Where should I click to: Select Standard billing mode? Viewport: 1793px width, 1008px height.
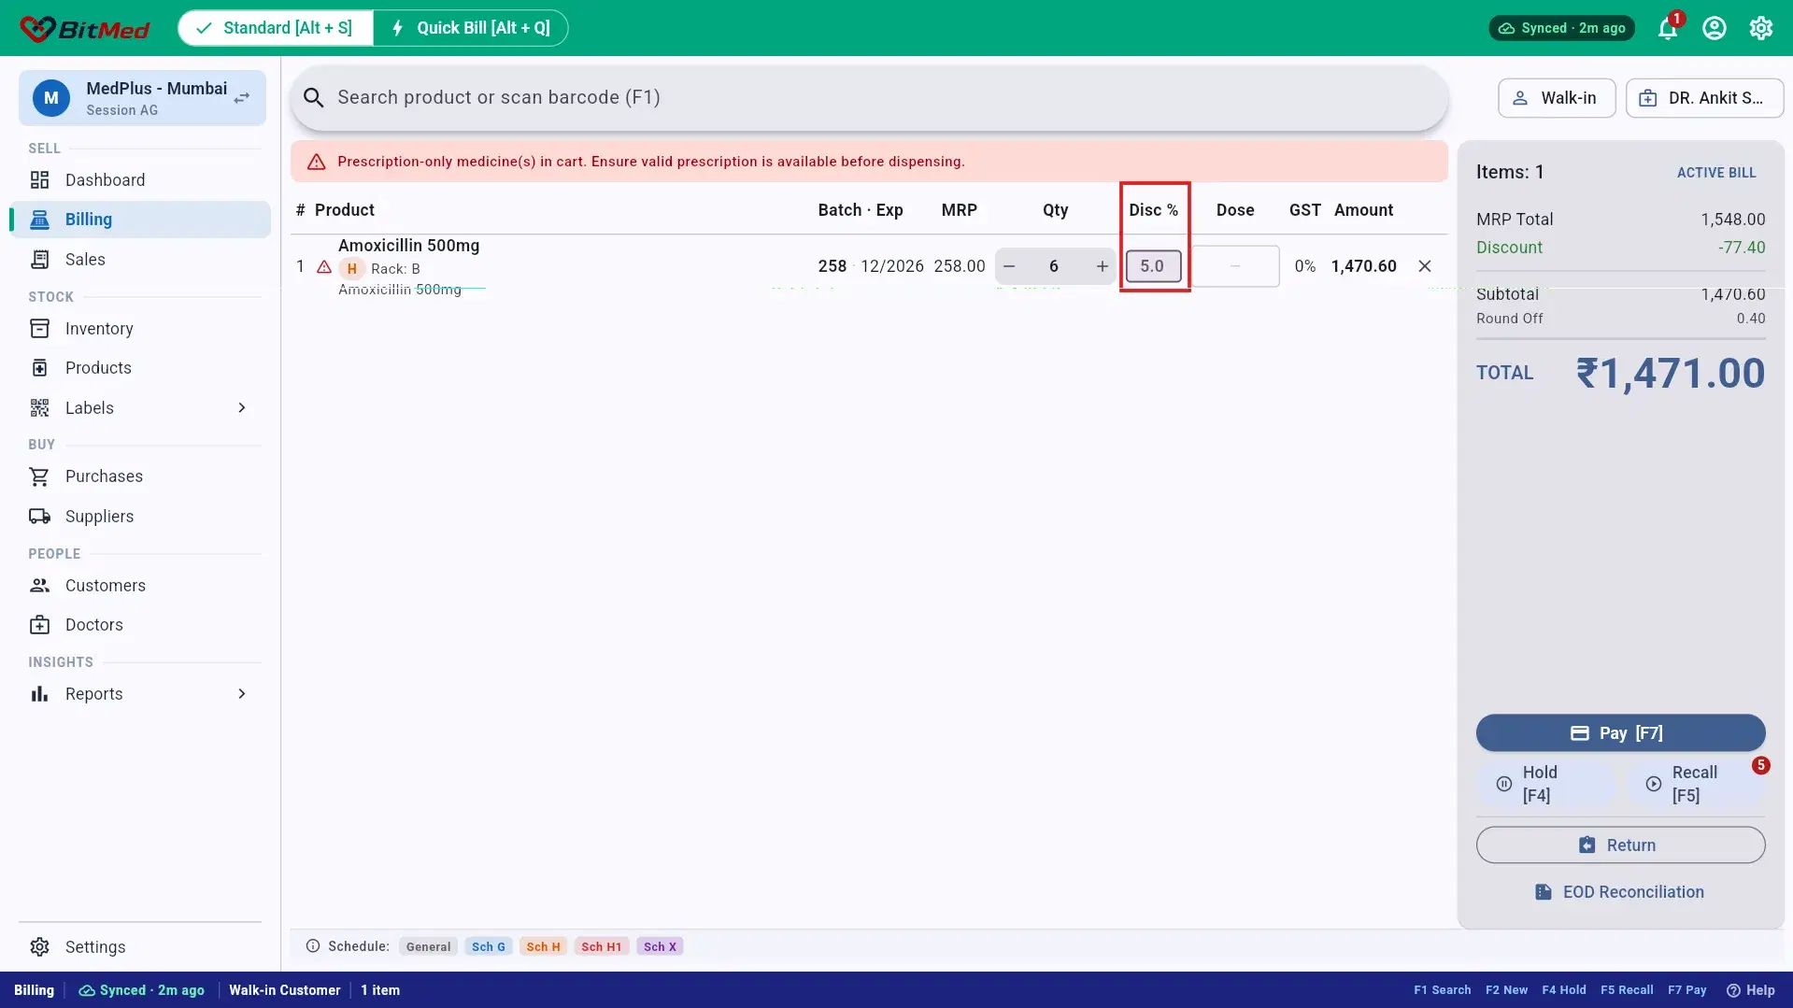[276, 28]
